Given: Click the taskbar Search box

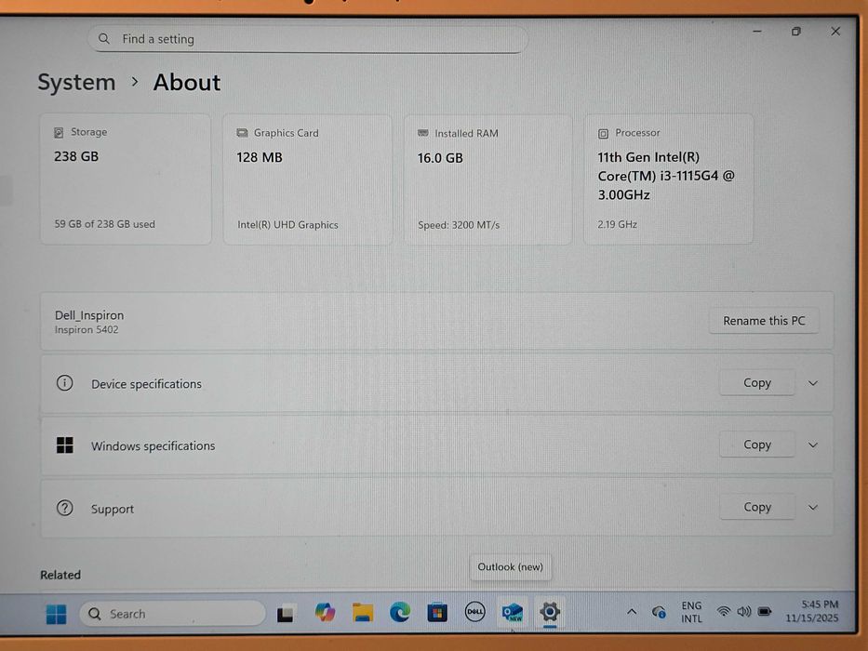Looking at the screenshot, I should coord(172,614).
